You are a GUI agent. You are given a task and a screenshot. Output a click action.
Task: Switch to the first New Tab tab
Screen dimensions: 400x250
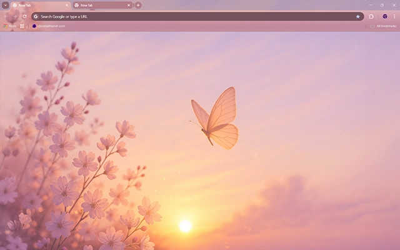(x=41, y=5)
